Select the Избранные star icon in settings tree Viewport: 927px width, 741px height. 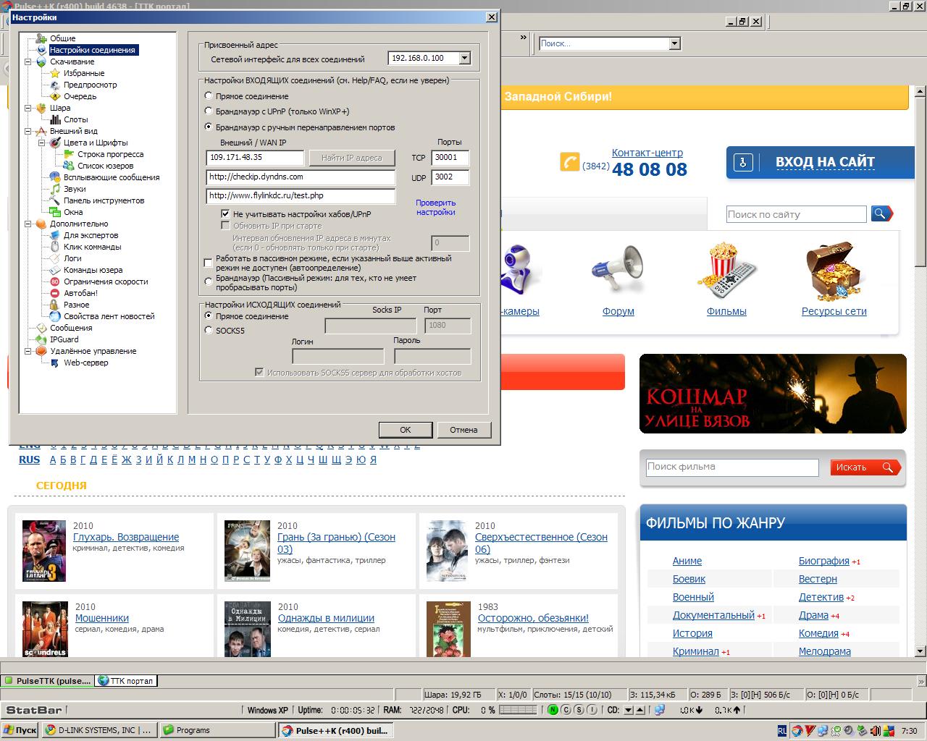pyautogui.click(x=55, y=73)
